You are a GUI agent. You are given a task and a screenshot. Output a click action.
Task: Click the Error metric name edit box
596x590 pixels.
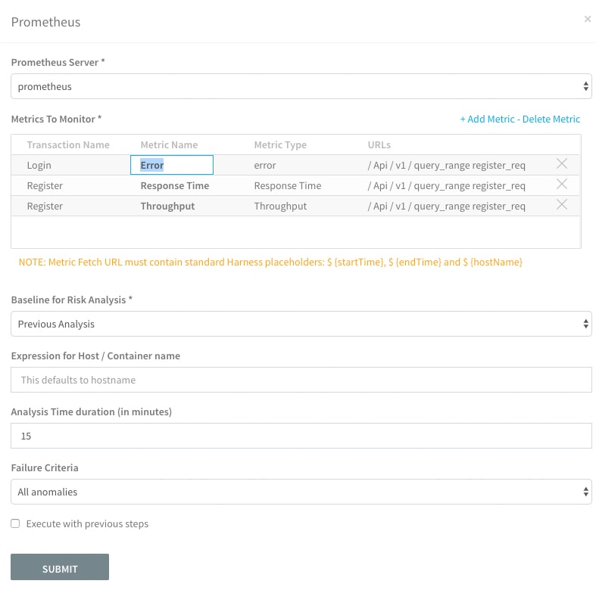click(x=172, y=165)
